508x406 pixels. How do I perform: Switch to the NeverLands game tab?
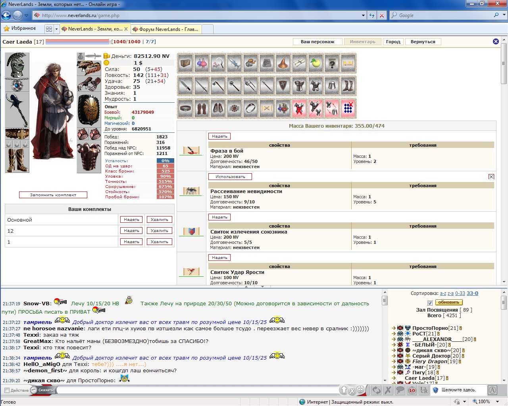94,29
